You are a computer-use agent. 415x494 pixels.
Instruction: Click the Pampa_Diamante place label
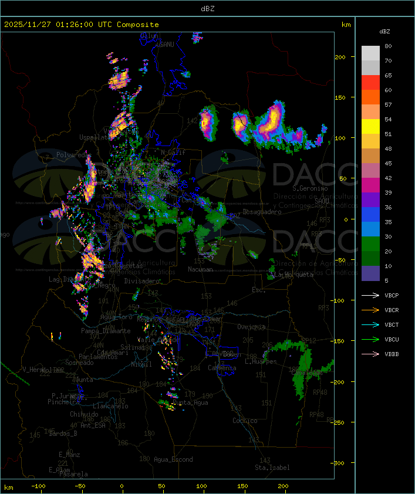tap(106, 331)
